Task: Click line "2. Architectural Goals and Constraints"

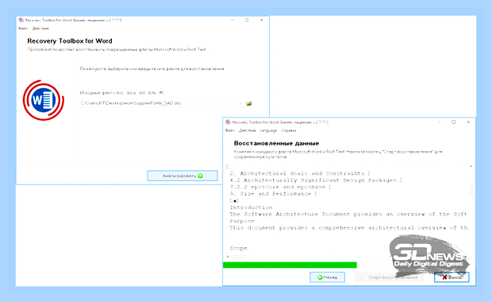Action: coord(300,173)
